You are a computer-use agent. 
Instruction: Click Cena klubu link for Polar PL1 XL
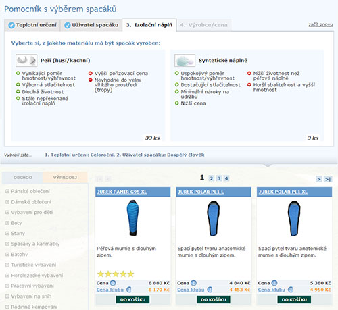(271, 290)
